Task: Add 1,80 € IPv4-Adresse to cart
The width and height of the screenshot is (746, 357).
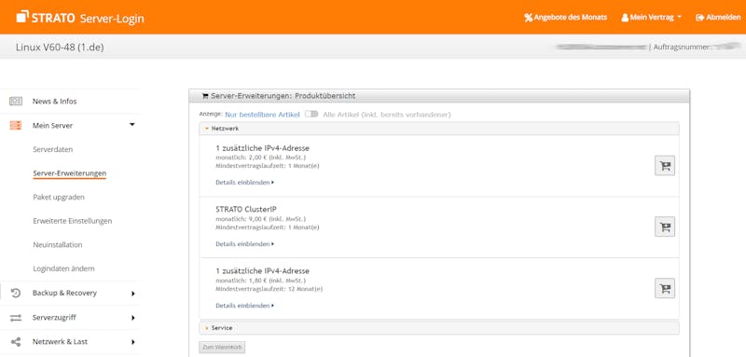Action: [x=665, y=288]
